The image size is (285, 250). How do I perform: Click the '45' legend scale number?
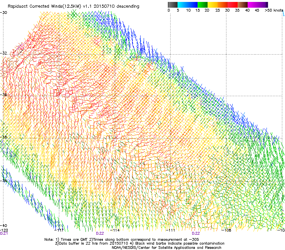coord(257,10)
